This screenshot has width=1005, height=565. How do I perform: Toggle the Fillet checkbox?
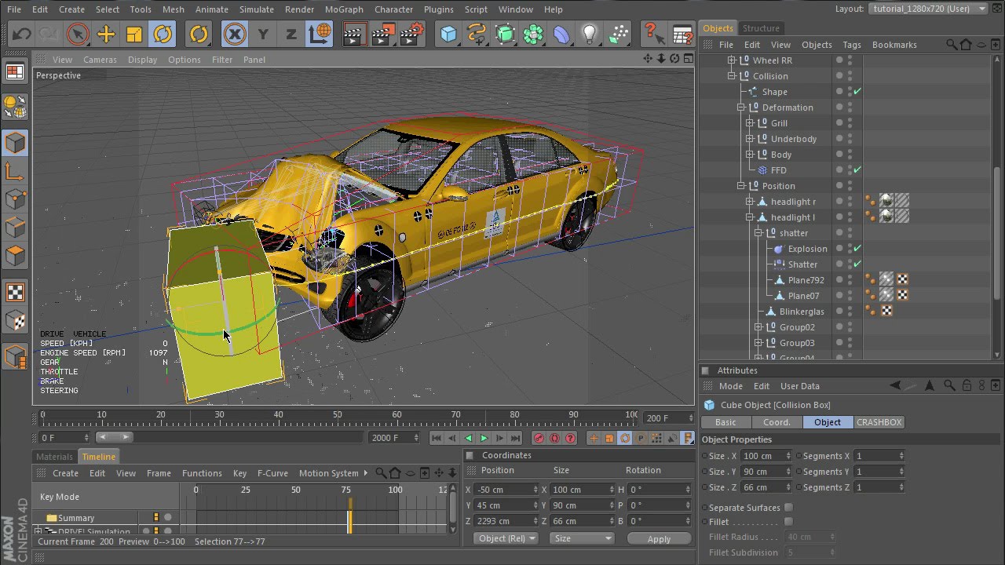788,522
